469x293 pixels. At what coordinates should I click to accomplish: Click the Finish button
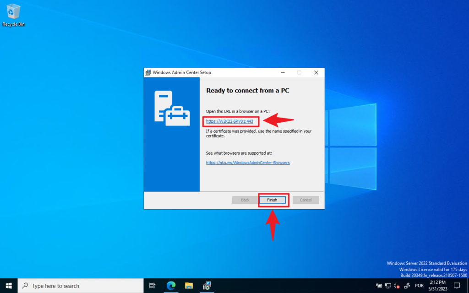[273, 200]
